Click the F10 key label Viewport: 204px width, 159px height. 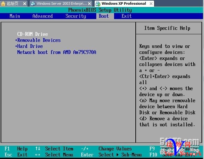(x=153, y=155)
